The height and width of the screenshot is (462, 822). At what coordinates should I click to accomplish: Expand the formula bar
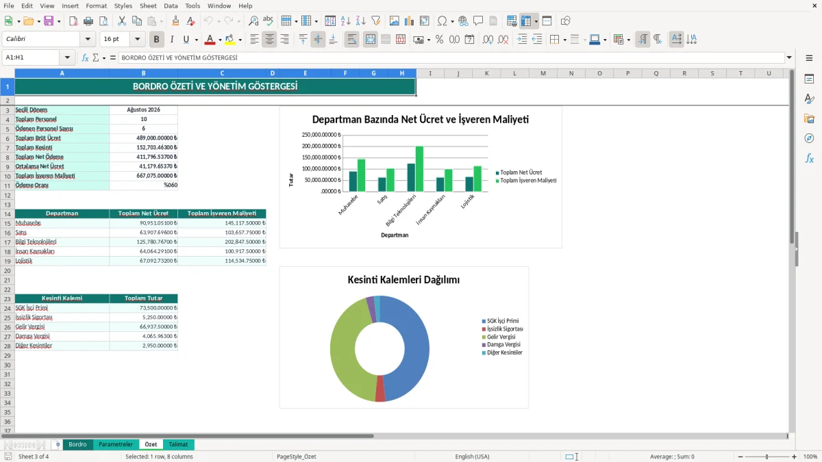pyautogui.click(x=789, y=58)
